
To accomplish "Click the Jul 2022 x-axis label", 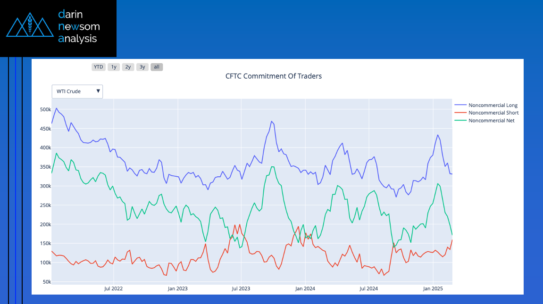I will pos(113,288).
